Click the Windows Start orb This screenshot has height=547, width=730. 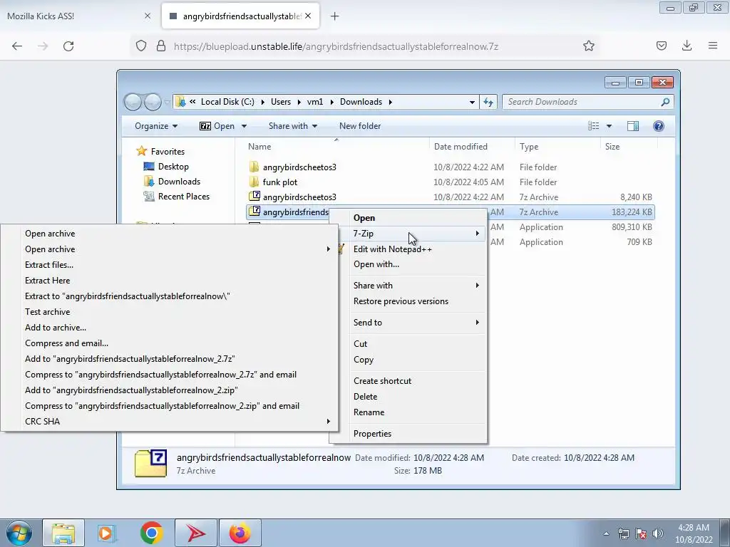pos(19,533)
